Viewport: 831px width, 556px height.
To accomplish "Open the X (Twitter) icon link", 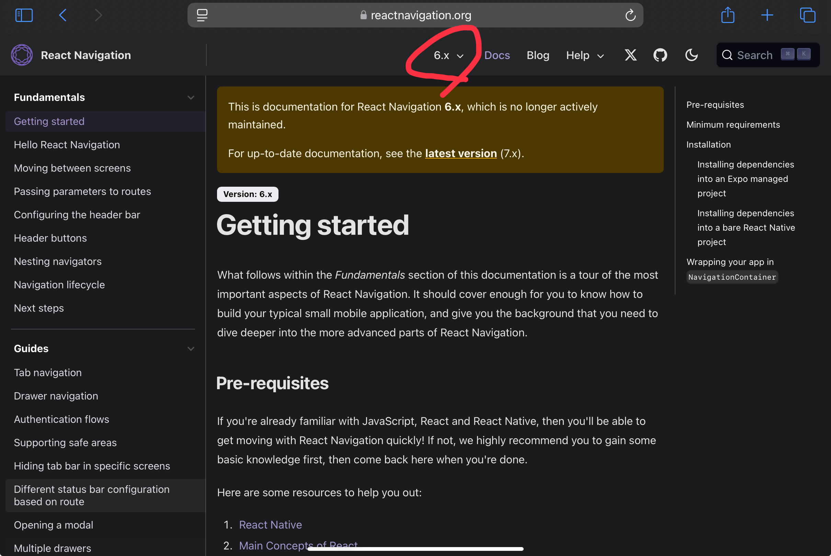I will pos(630,55).
